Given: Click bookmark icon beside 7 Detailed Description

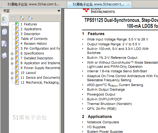Looking at the screenshot, I should (x=17, y=58).
